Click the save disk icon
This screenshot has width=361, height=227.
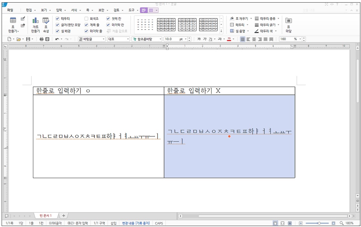click(28, 39)
